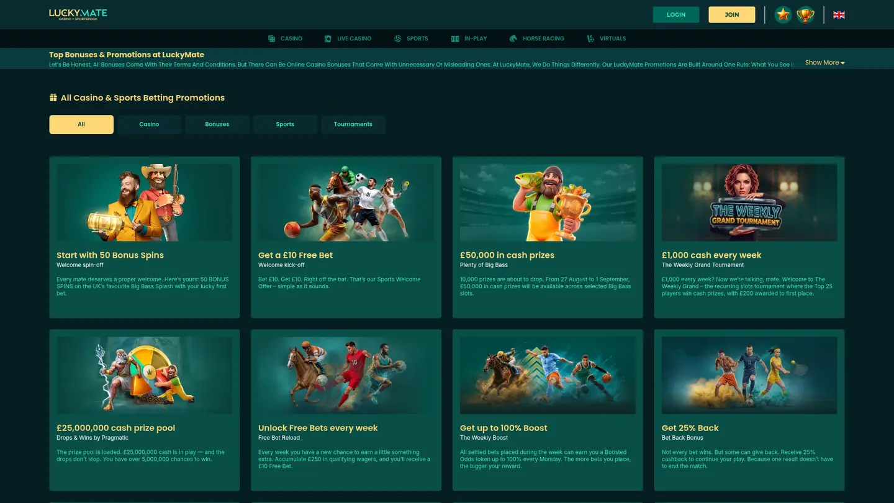
Task: Click the '£1,000 cash every week' title
Action: tap(711, 255)
